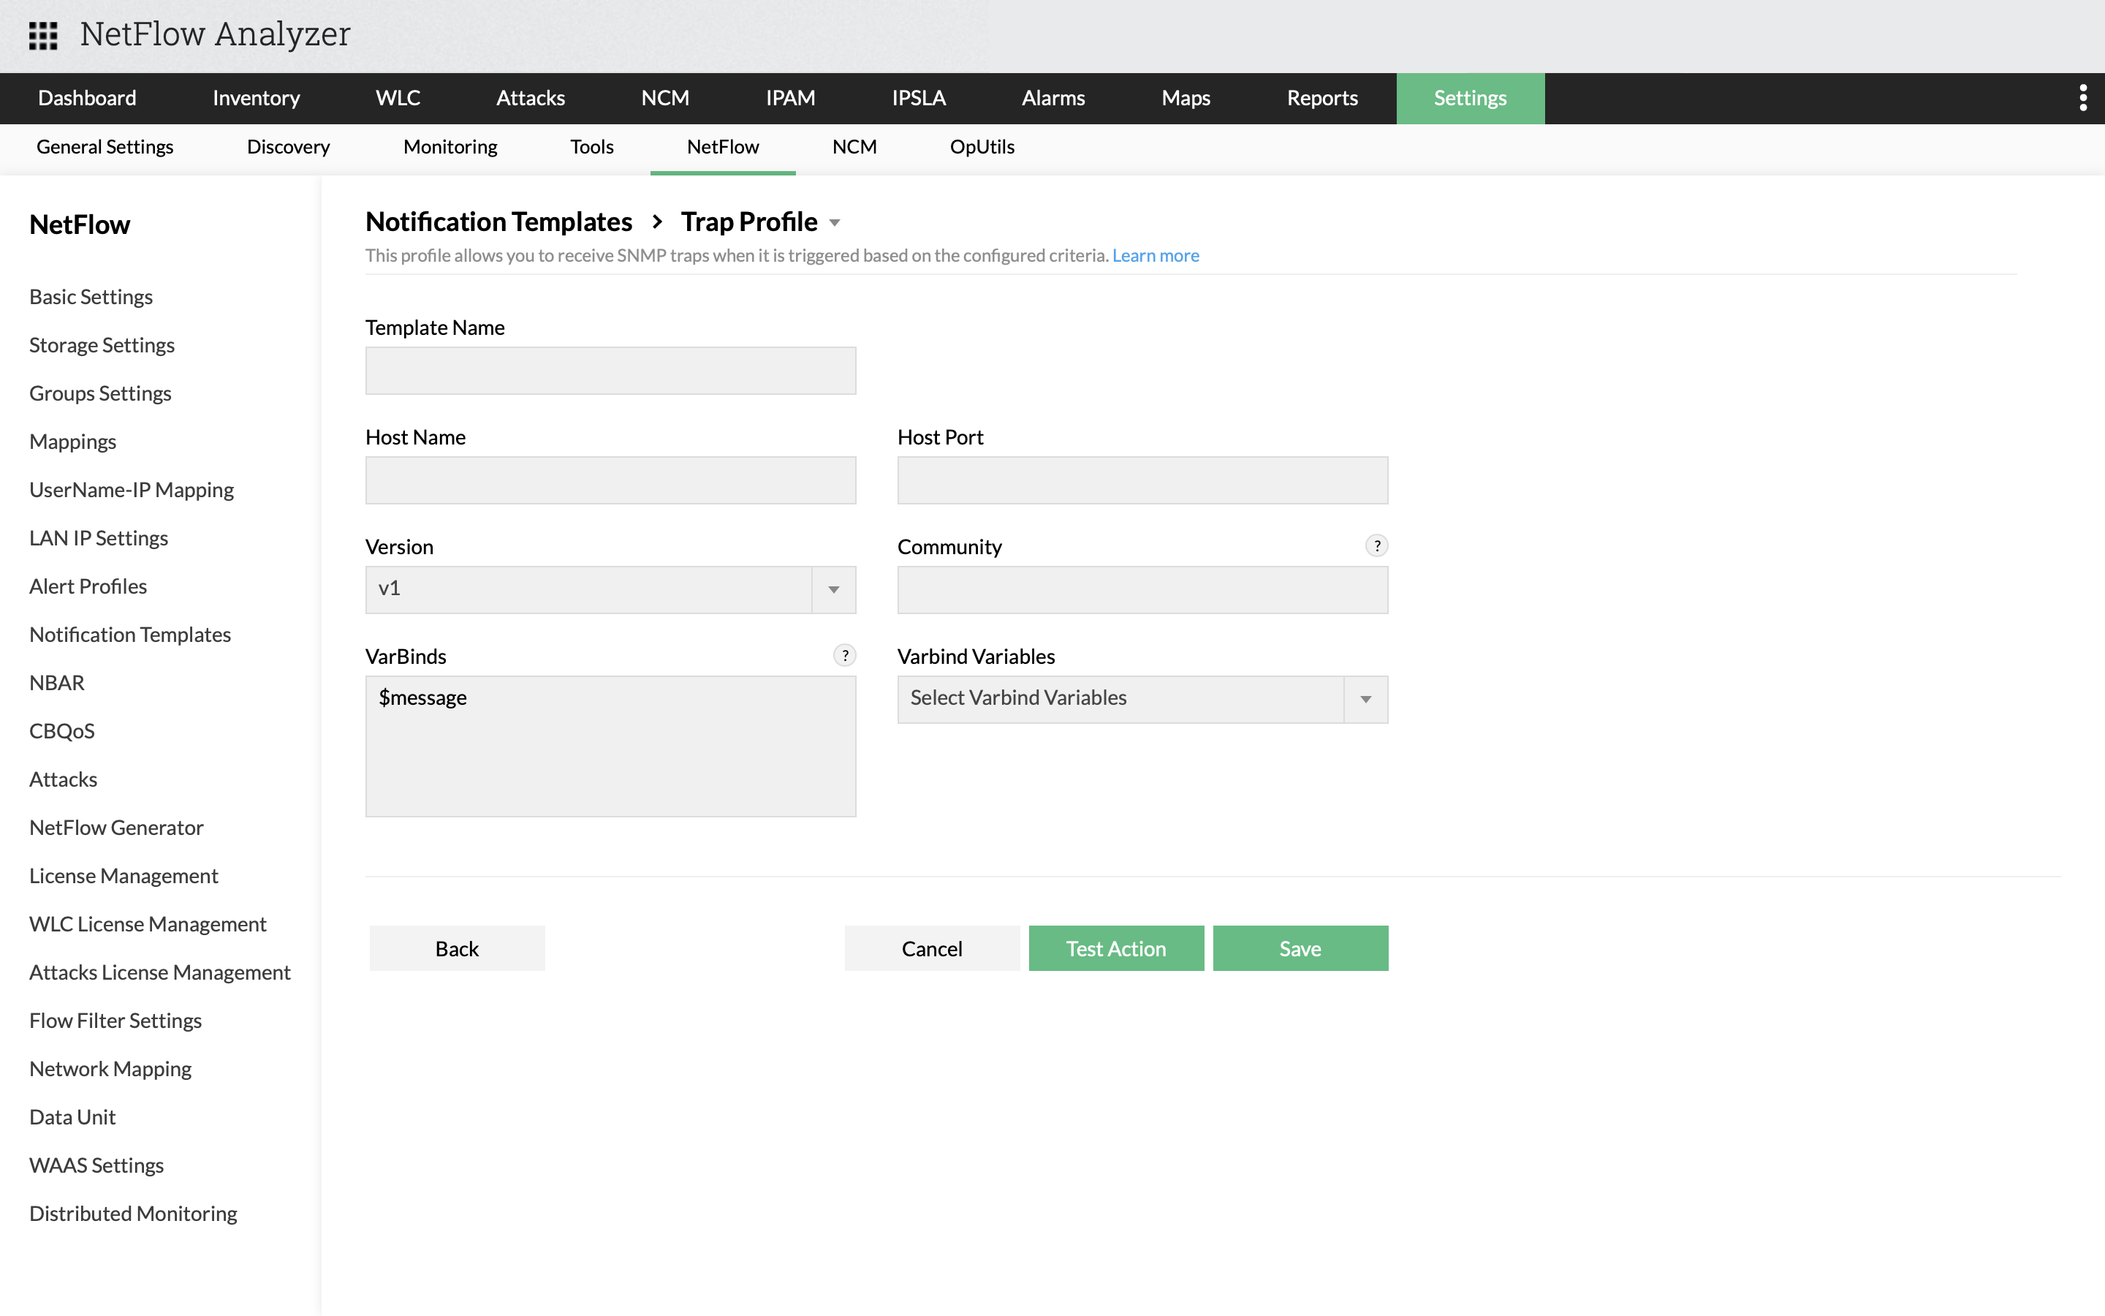Switch to the Alarms tab
Image resolution: width=2105 pixels, height=1316 pixels.
click(x=1052, y=97)
